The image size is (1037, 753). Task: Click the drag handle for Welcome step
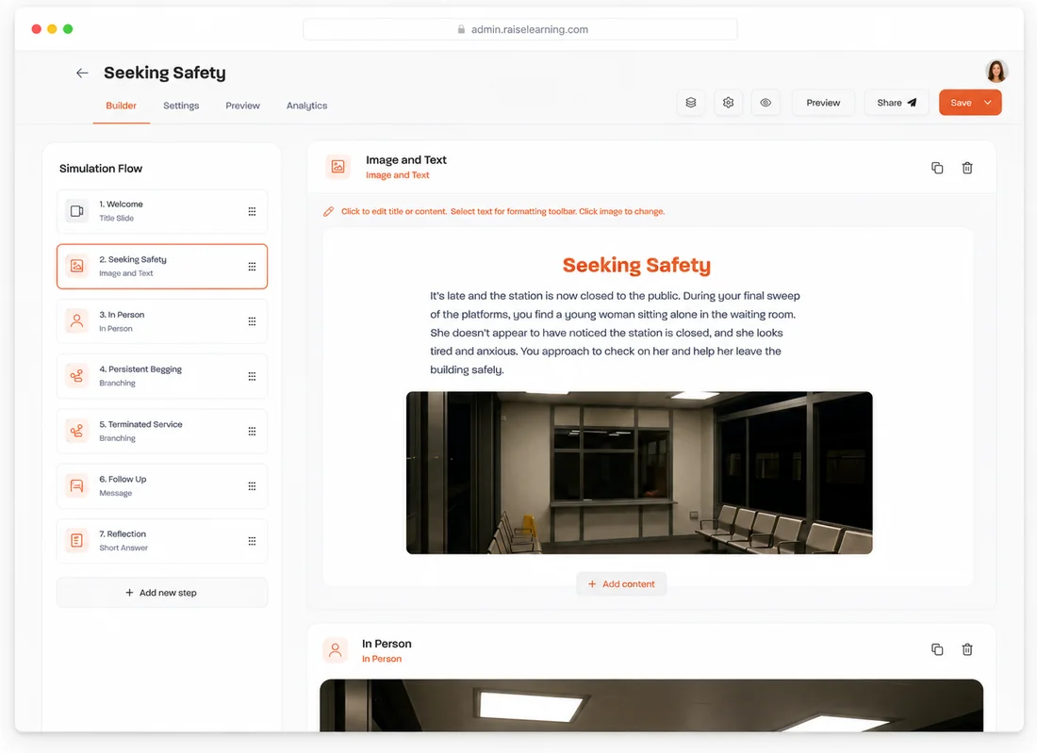click(x=252, y=211)
